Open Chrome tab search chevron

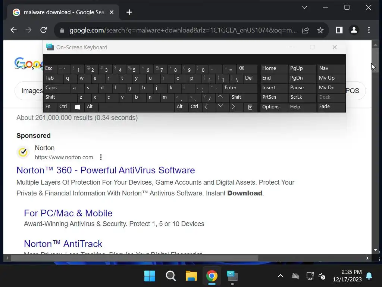[304, 7]
